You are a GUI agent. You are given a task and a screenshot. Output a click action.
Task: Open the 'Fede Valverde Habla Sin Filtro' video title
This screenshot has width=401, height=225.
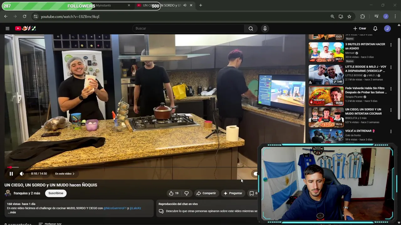366,90
